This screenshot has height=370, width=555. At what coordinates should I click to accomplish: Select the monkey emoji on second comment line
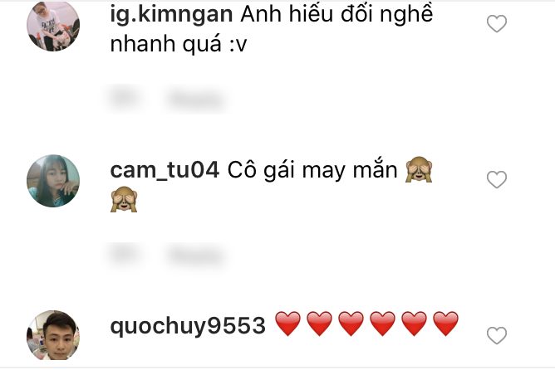coord(124,199)
